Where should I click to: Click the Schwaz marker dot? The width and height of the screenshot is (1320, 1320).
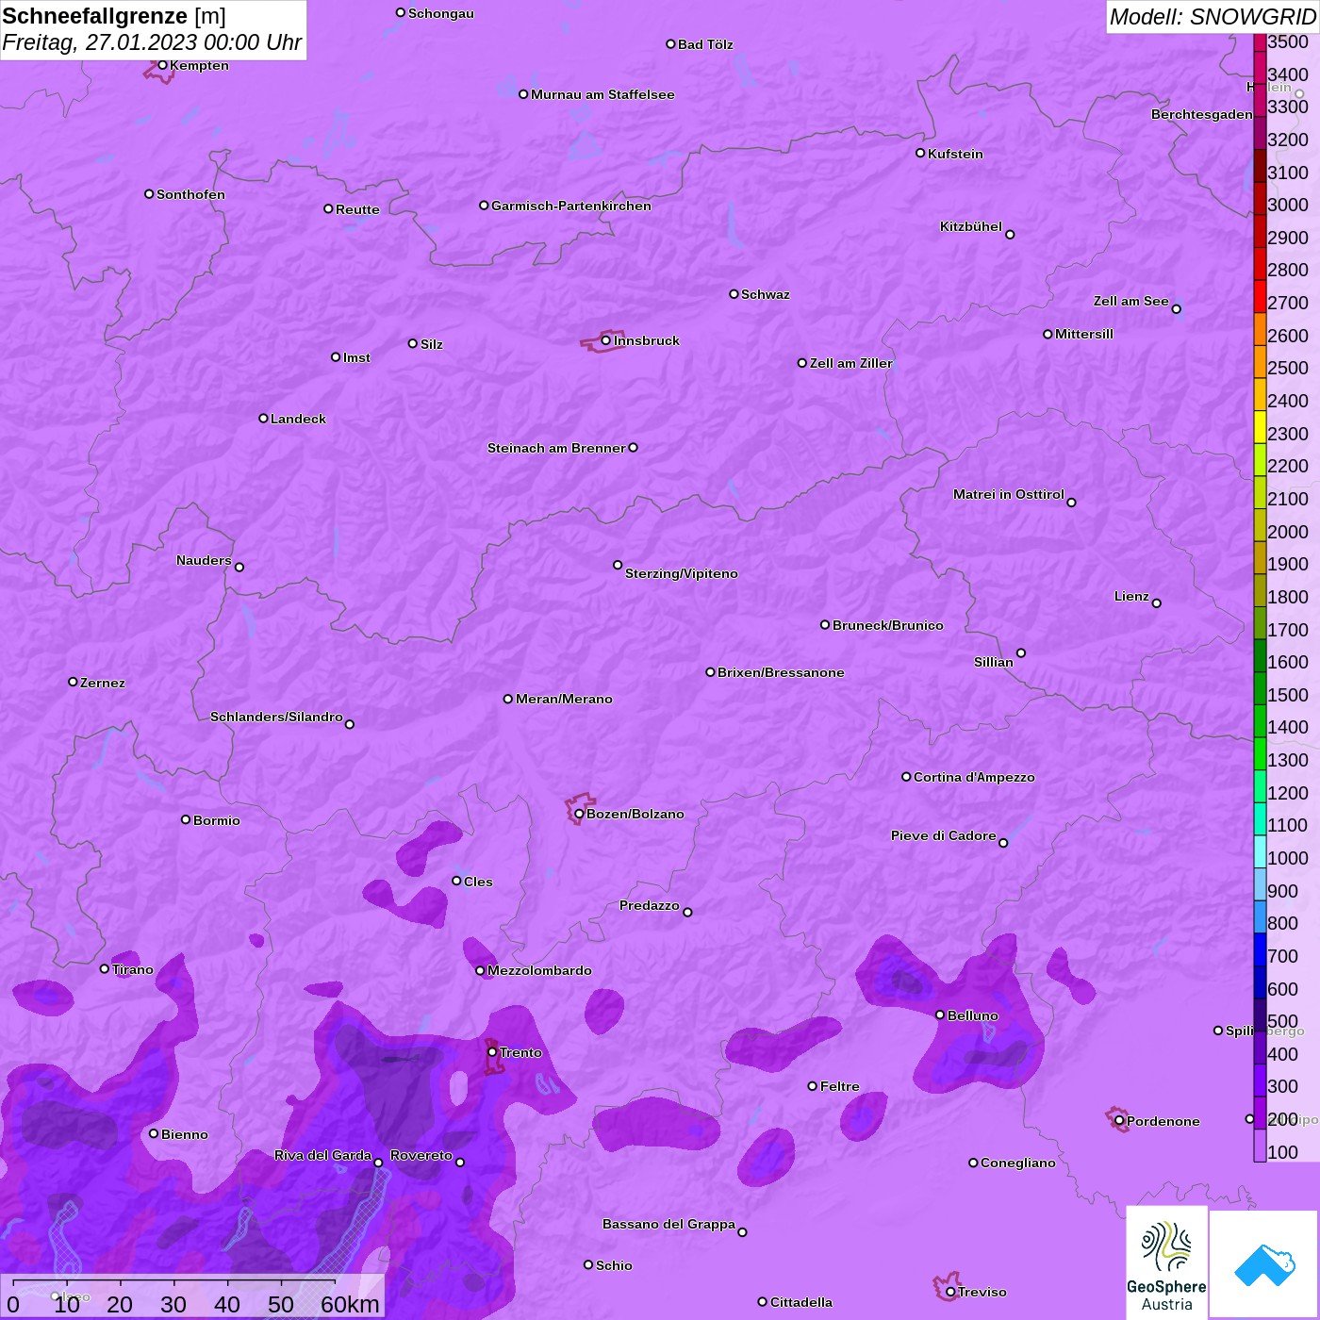(734, 294)
